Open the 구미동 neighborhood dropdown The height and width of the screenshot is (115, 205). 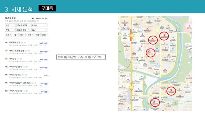coord(39,25)
